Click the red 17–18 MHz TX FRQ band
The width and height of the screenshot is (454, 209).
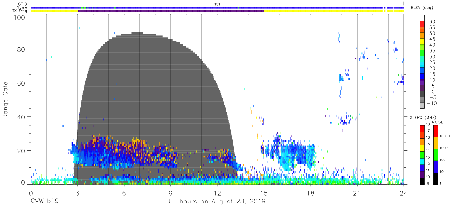pos(422,128)
